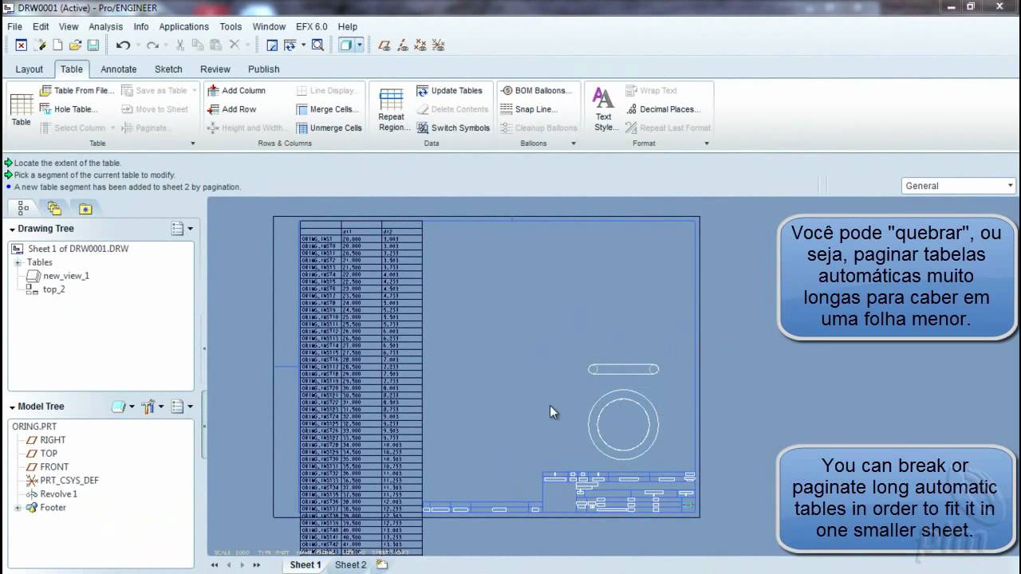Click the add new sheet icon
This screenshot has height=574, width=1021.
(x=382, y=564)
